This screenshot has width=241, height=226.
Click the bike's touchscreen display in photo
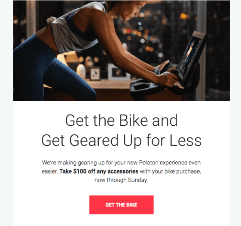(x=191, y=56)
